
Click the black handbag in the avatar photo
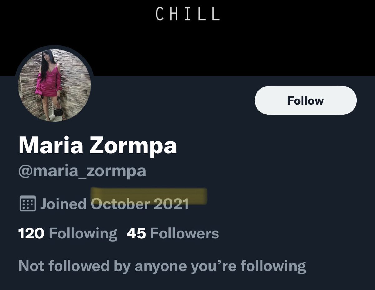(x=58, y=111)
